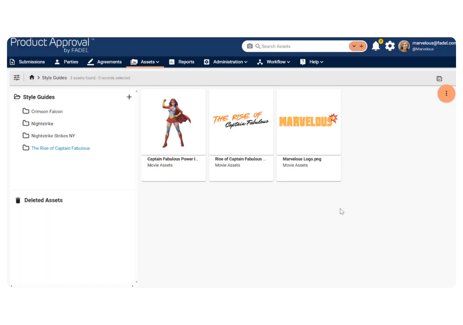The height and width of the screenshot is (325, 463).
Task: Click the Style Guides breadcrumb link
Action: [54, 78]
